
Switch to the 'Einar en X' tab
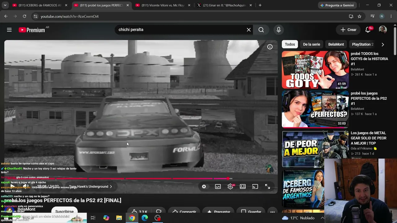tap(224, 5)
